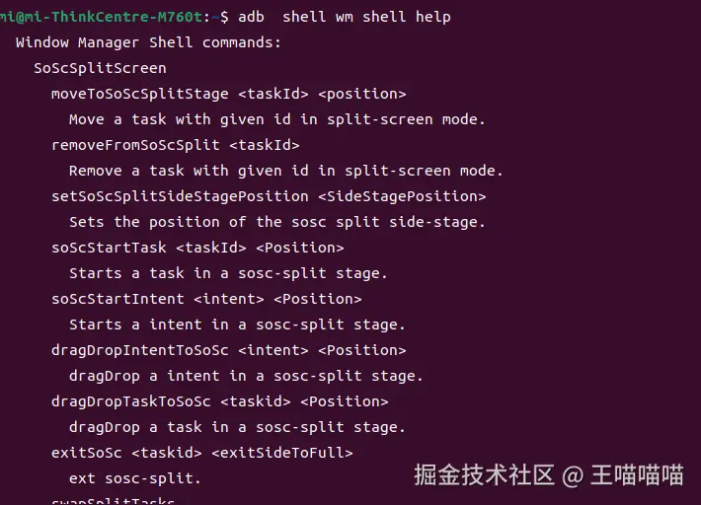Click the dragDropTaskToSoSc command name
The image size is (701, 505).
click(130, 401)
